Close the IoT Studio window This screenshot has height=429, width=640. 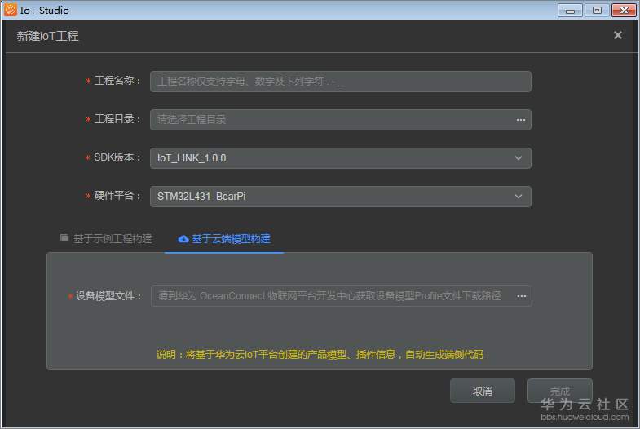pyautogui.click(x=624, y=11)
